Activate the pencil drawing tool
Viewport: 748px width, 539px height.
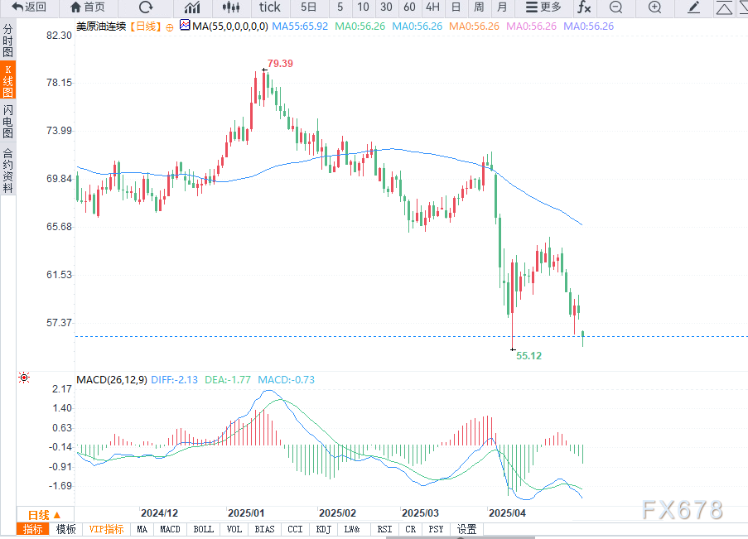coord(693,7)
